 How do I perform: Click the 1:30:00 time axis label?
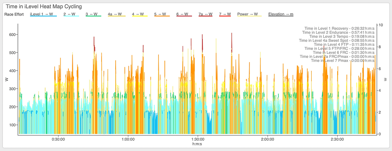198,139
